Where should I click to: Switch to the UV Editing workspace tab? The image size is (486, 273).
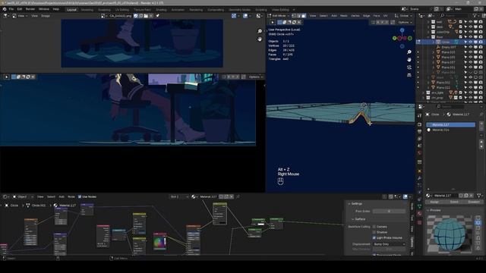tap(121, 10)
